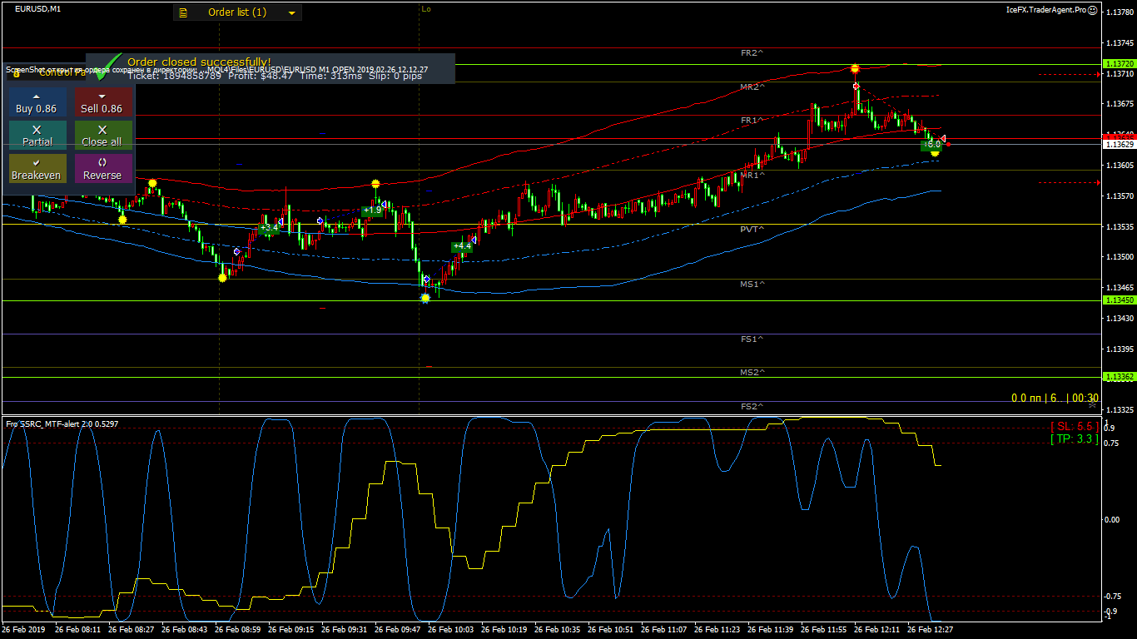Click the EURUSD,M1 chart title
This screenshot has height=639, width=1137.
(37, 9)
